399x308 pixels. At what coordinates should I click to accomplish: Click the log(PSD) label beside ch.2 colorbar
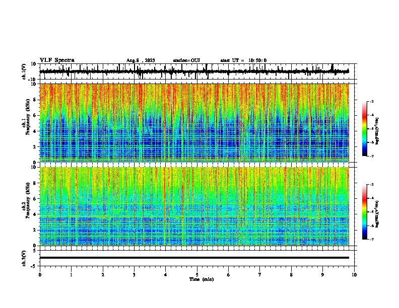pos(377,214)
